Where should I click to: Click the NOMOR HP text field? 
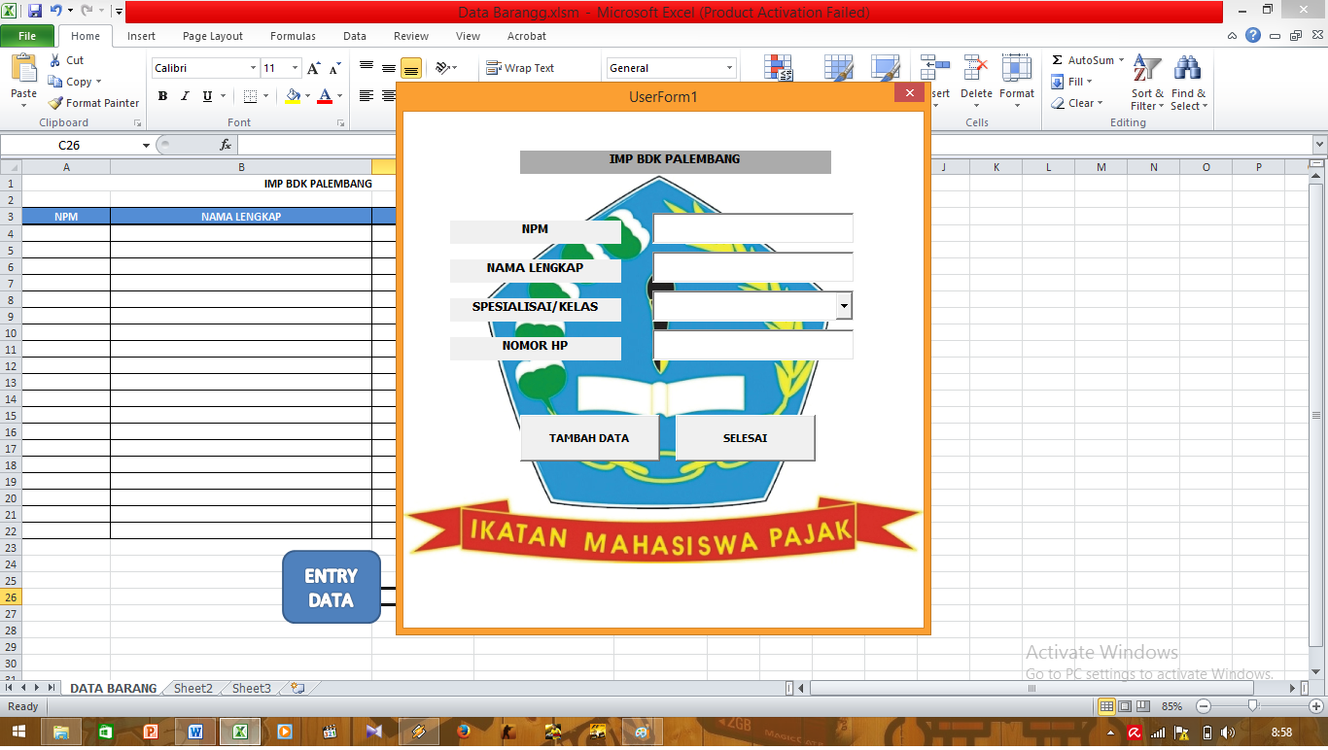click(x=752, y=345)
